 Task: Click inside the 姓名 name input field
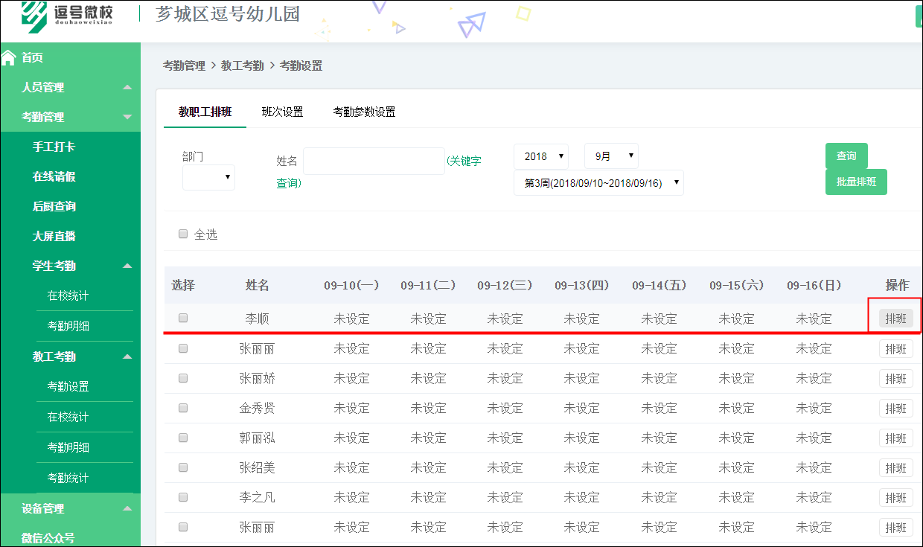(374, 161)
